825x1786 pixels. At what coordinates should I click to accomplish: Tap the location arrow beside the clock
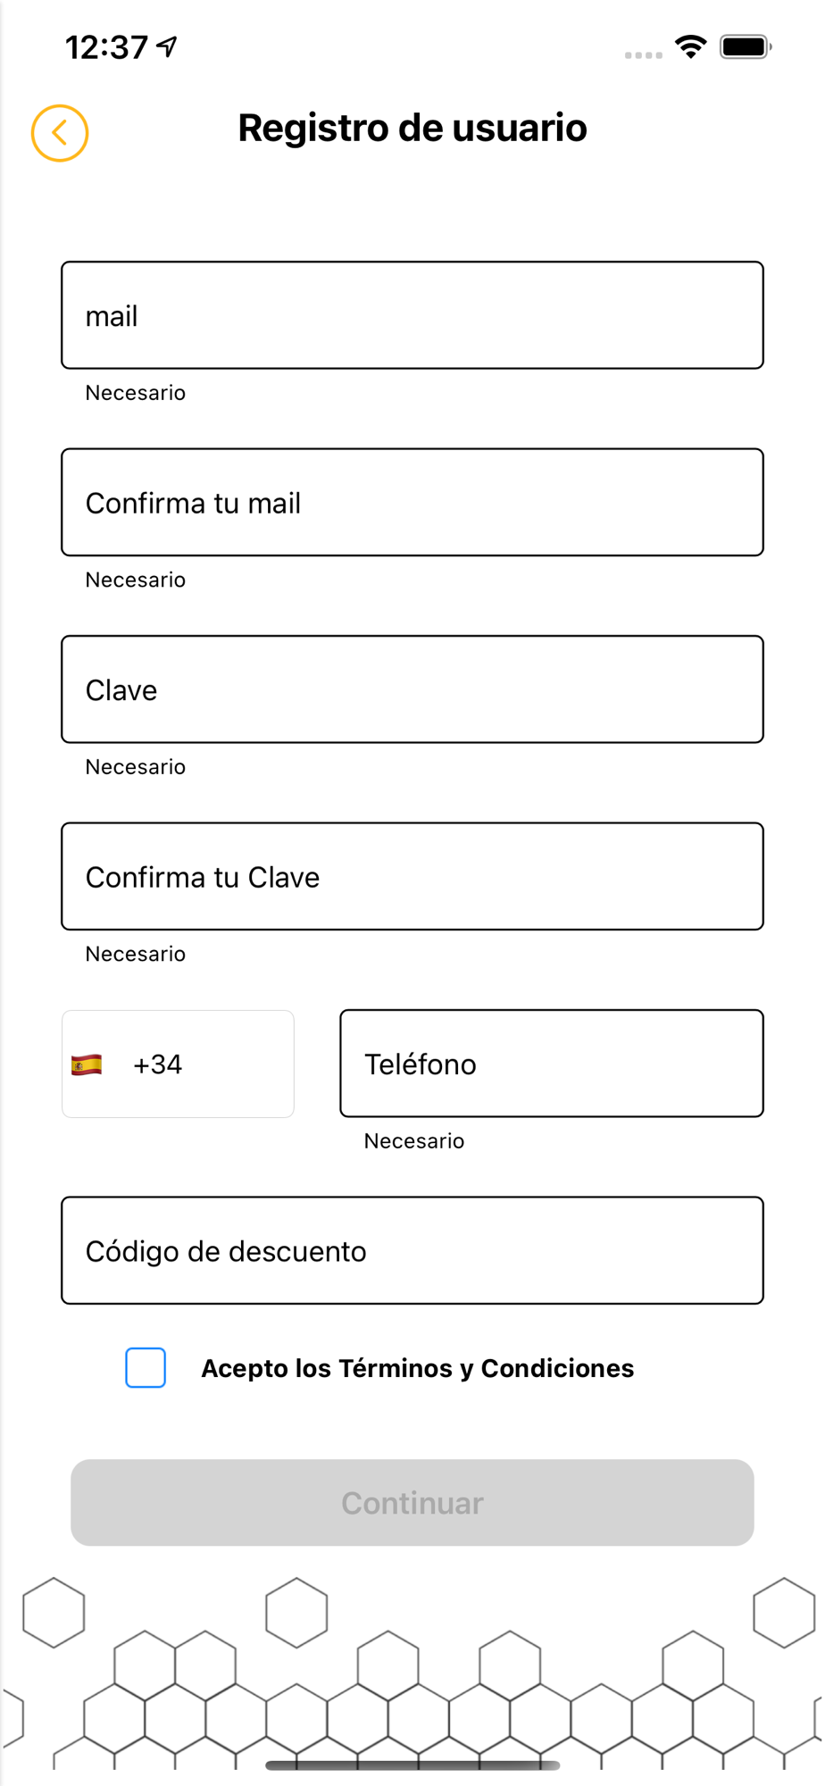pyautogui.click(x=167, y=46)
